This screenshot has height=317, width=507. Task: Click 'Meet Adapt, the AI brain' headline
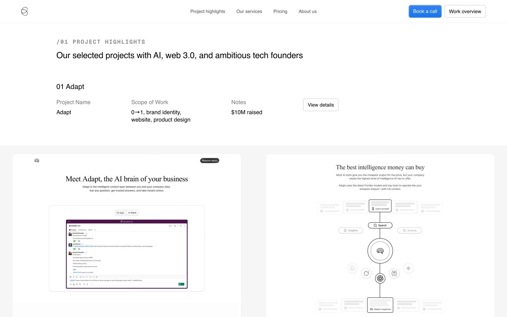[x=127, y=179]
